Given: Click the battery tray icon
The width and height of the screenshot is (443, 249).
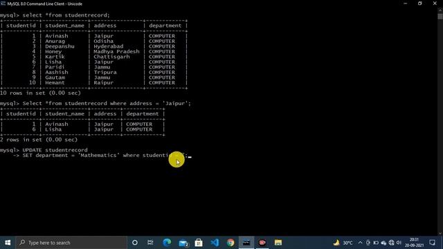Looking at the screenshot, I should click(376, 243).
